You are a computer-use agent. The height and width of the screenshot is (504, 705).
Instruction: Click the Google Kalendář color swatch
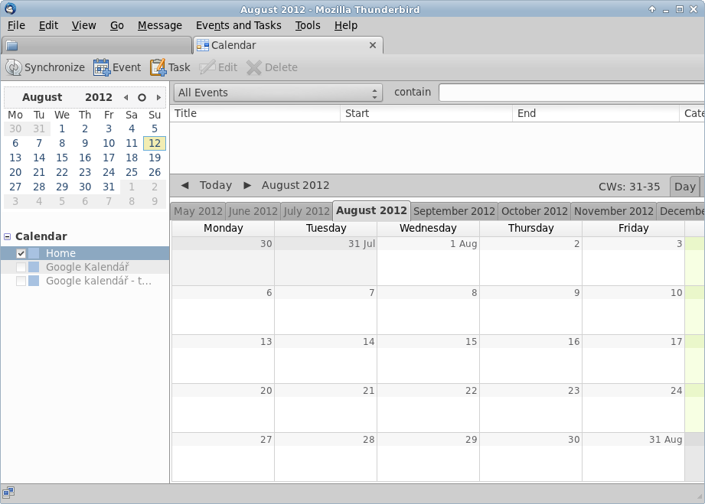click(34, 267)
